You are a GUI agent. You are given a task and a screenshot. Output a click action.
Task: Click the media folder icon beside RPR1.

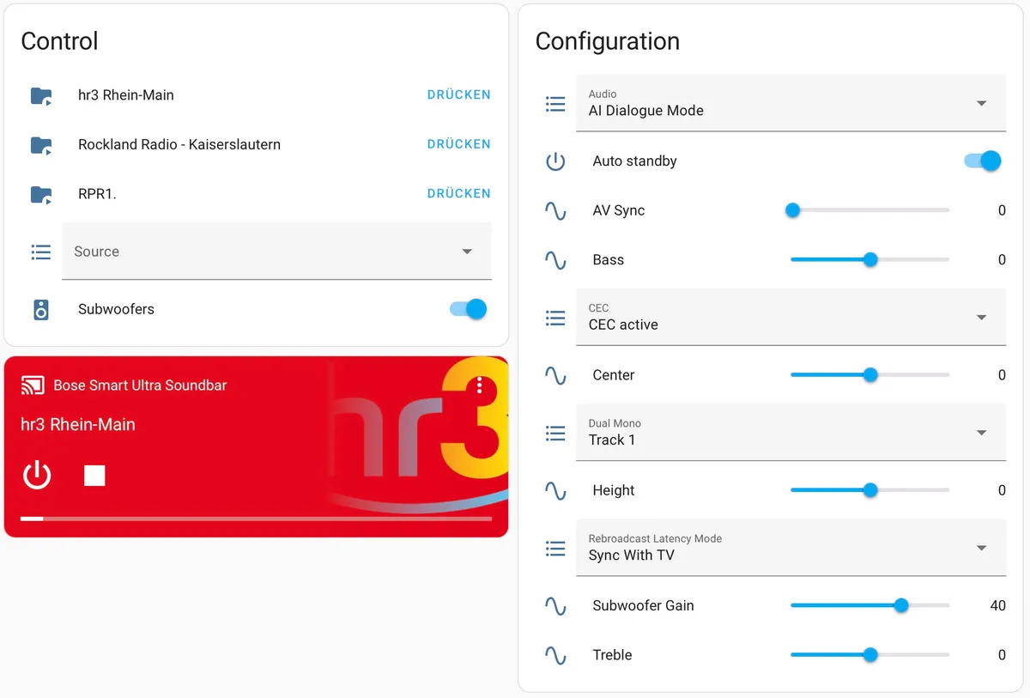41,194
